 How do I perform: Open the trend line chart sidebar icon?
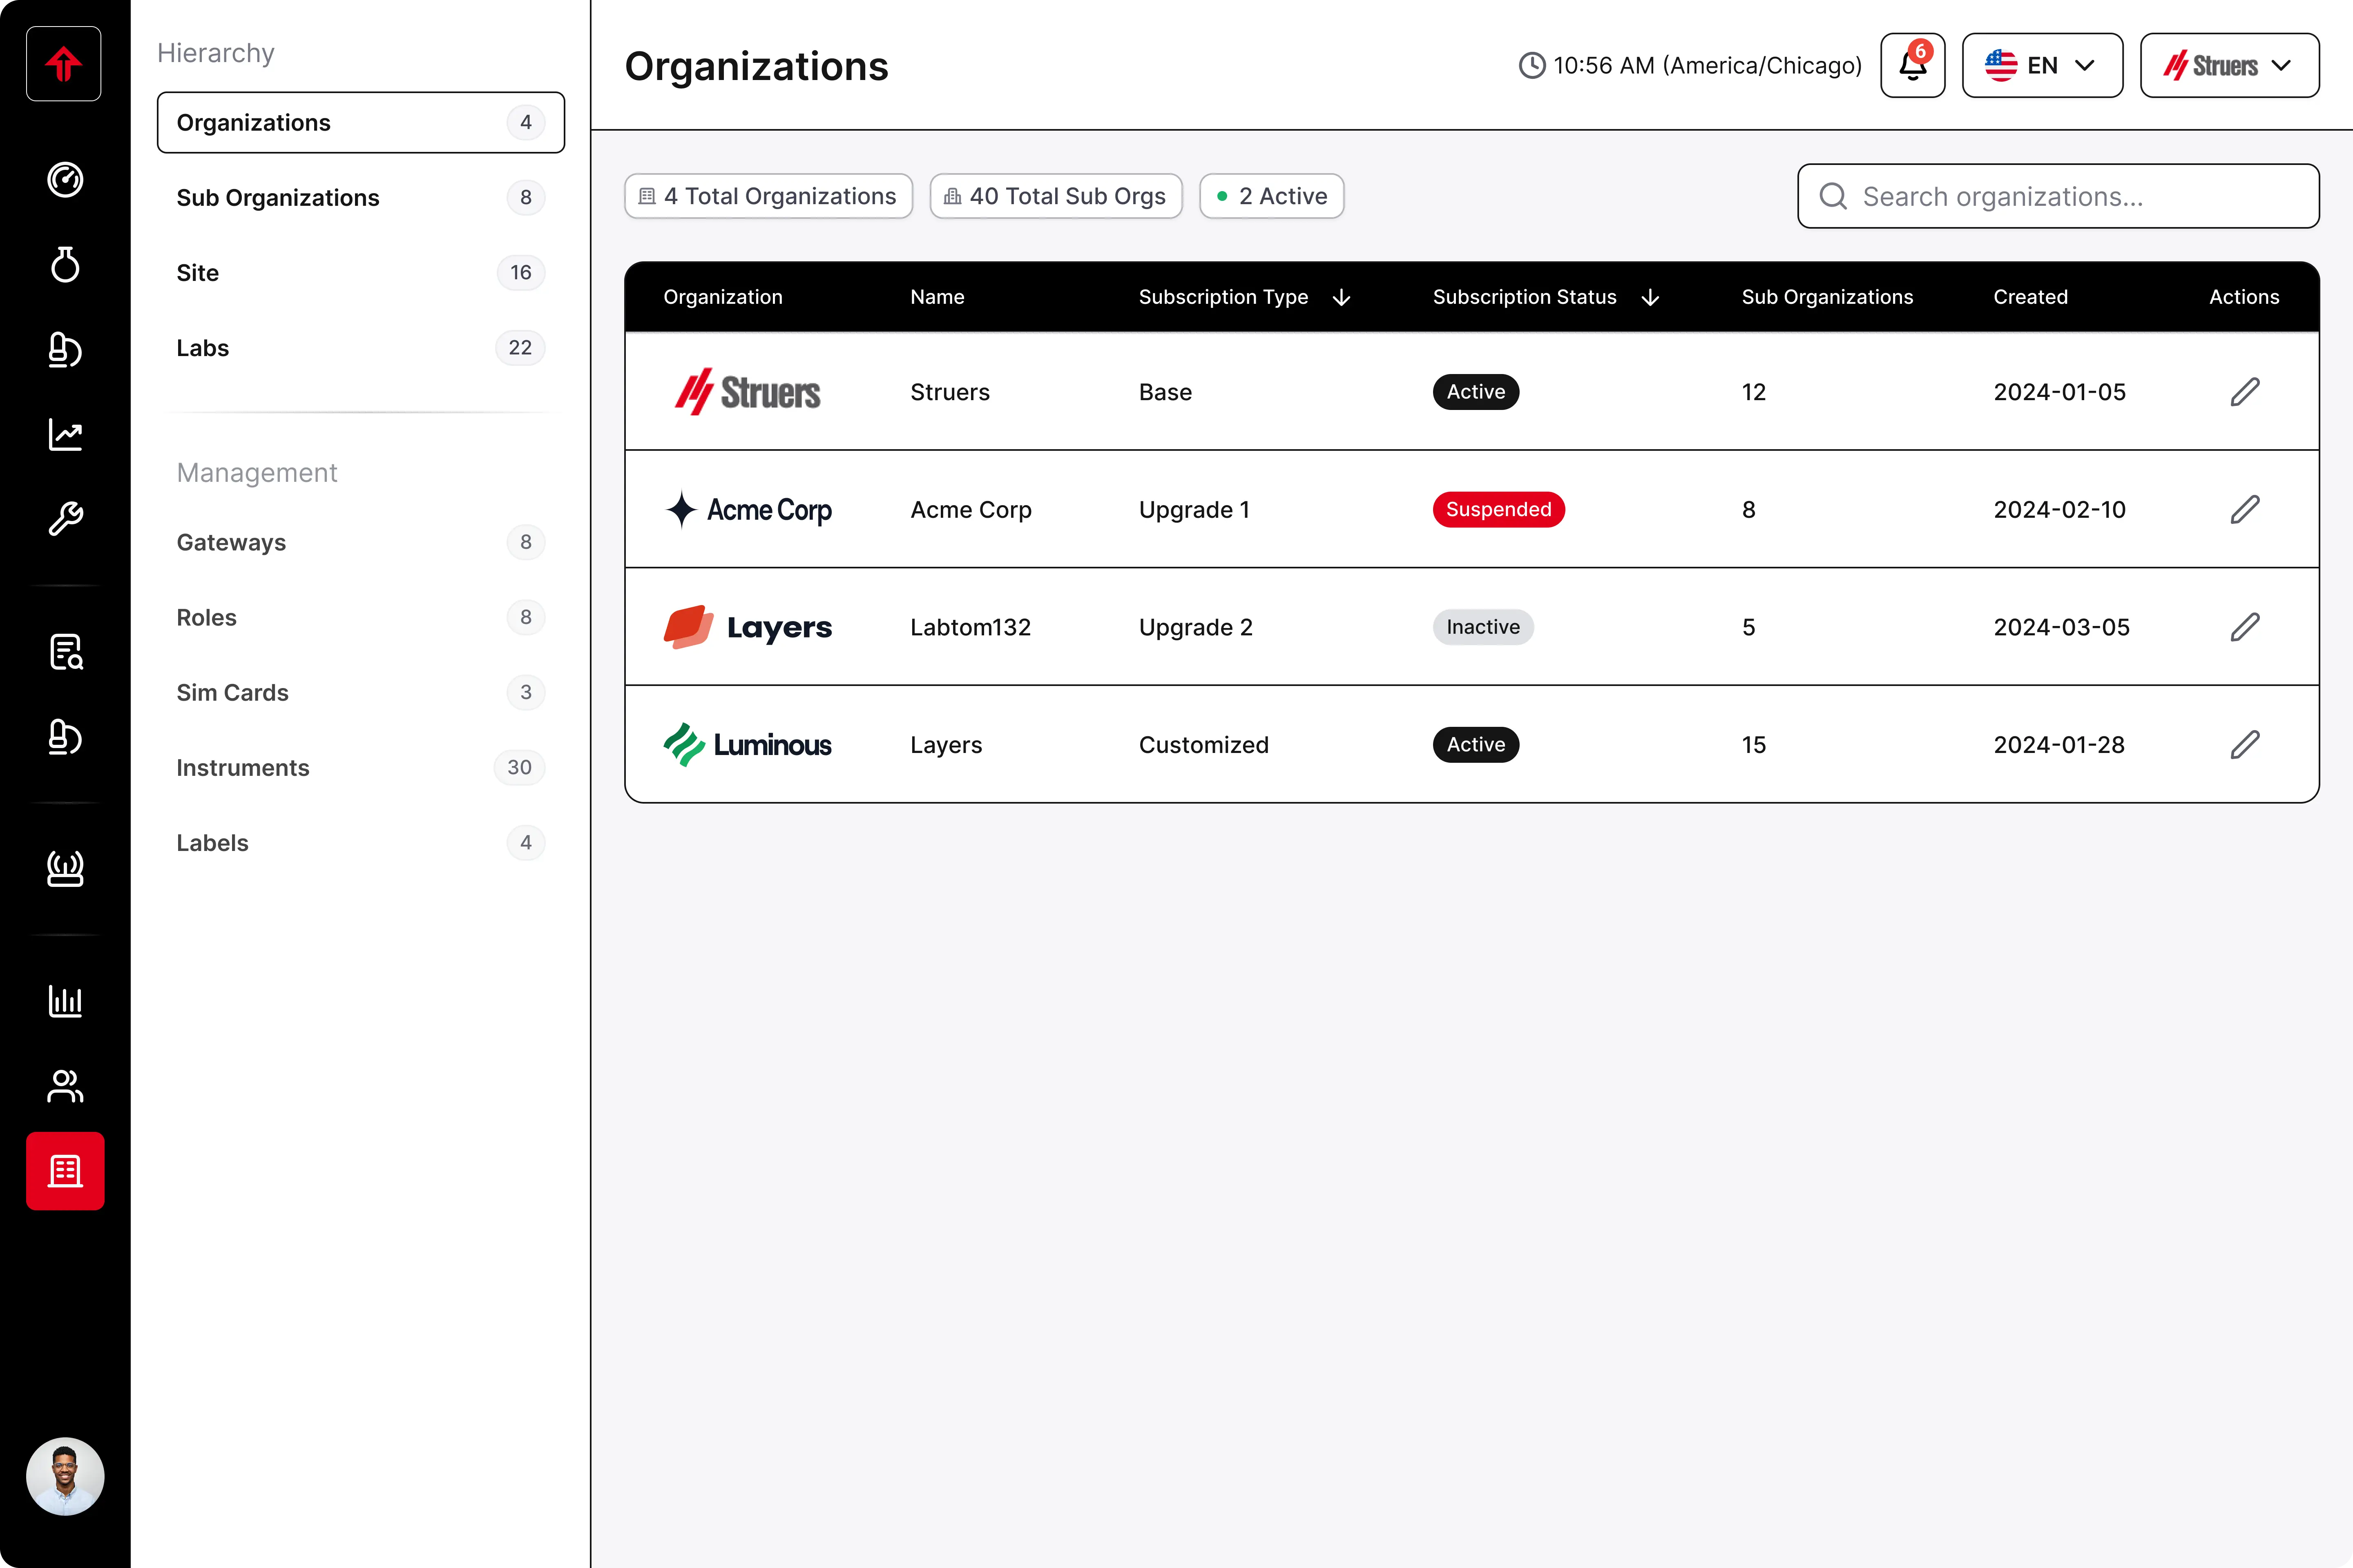[65, 434]
